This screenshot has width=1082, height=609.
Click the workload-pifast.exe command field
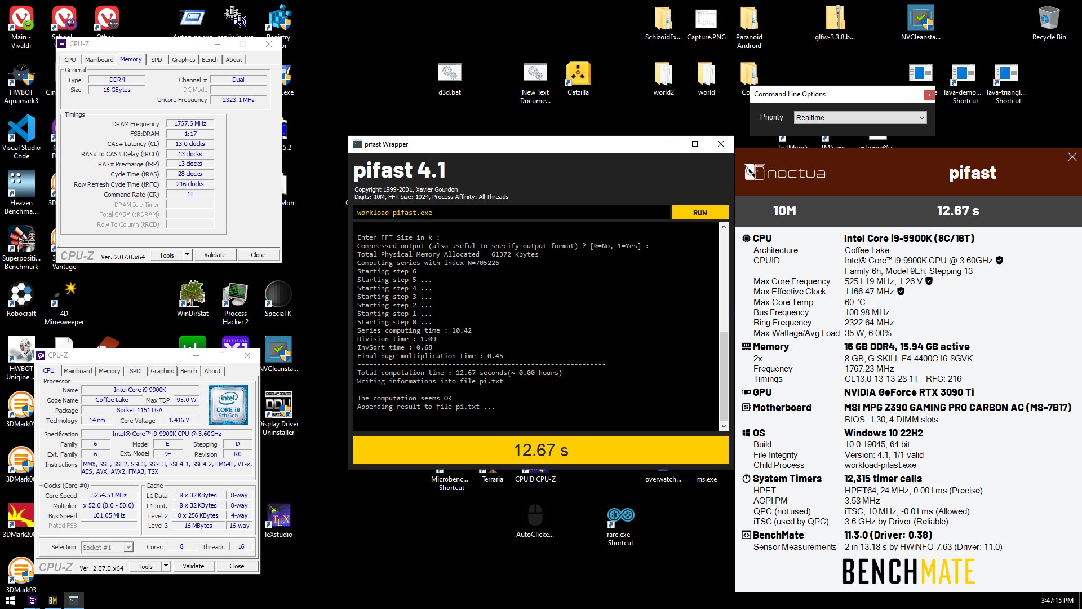(x=512, y=213)
